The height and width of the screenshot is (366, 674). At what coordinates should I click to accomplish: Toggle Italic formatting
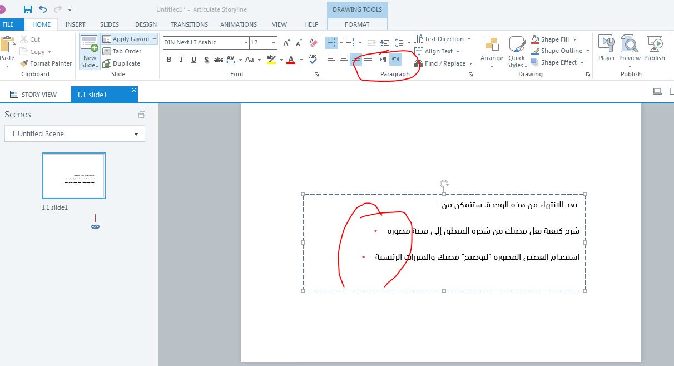click(x=181, y=60)
